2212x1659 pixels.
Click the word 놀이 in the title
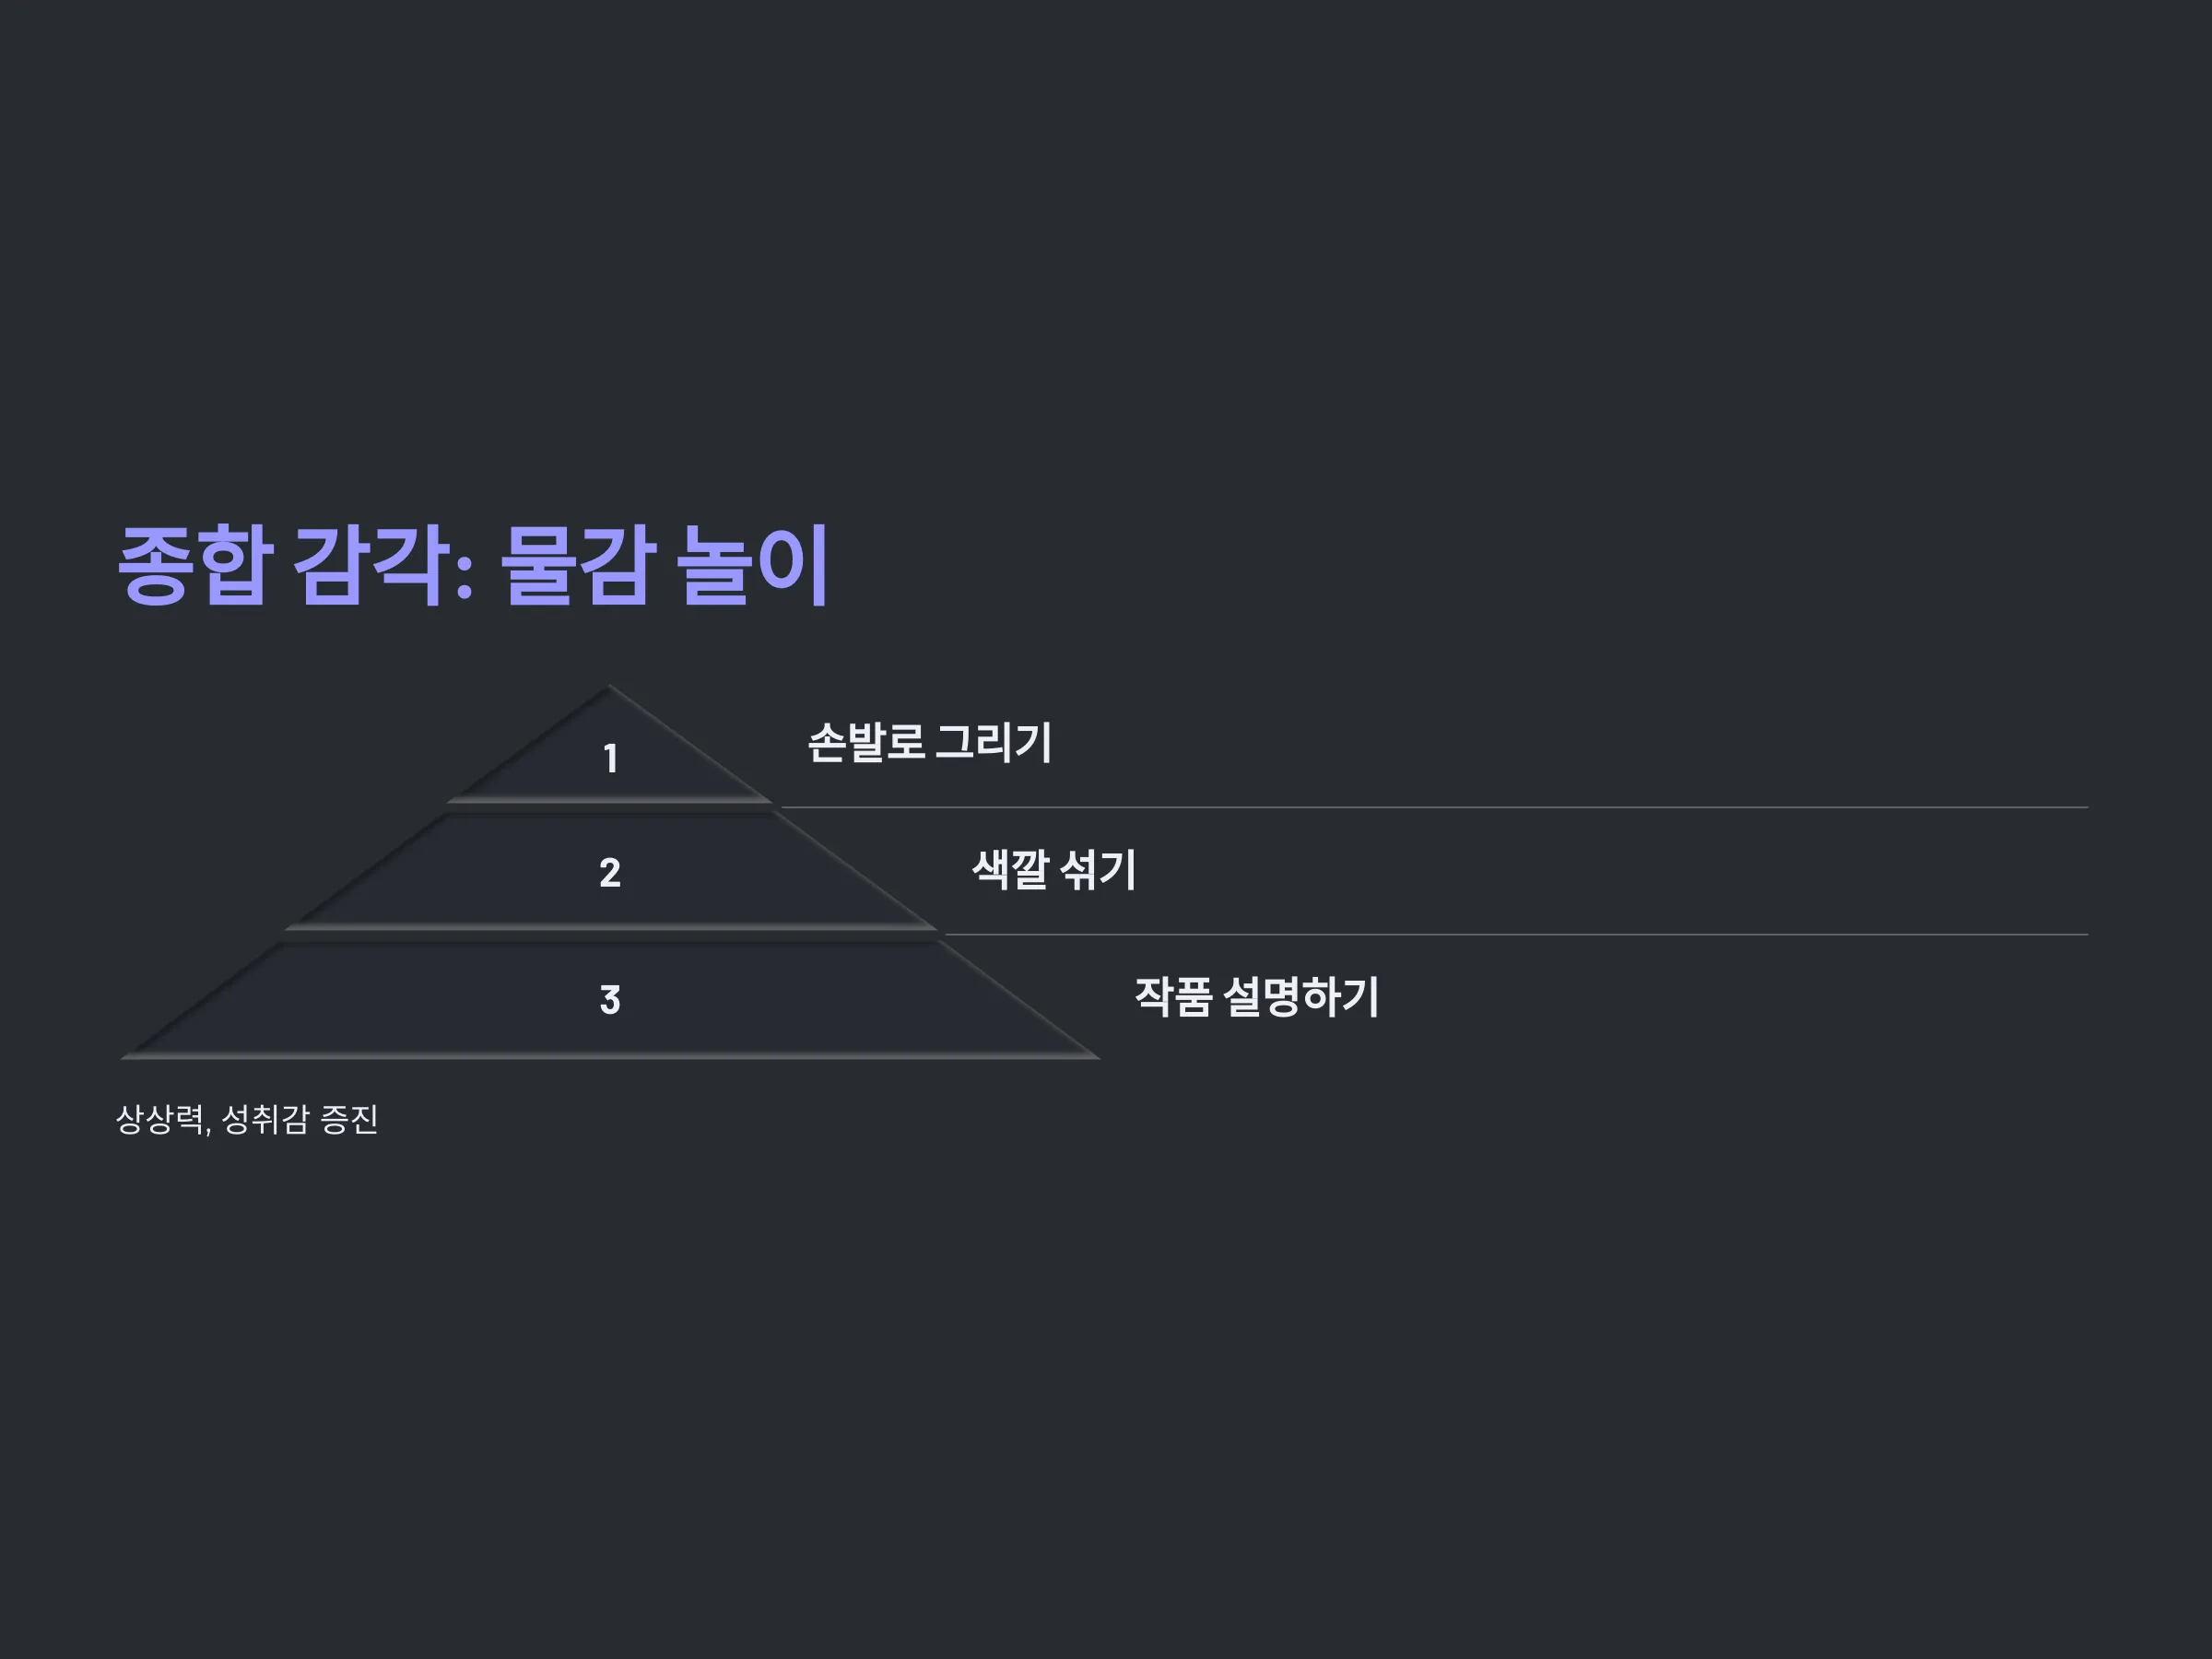[753, 565]
